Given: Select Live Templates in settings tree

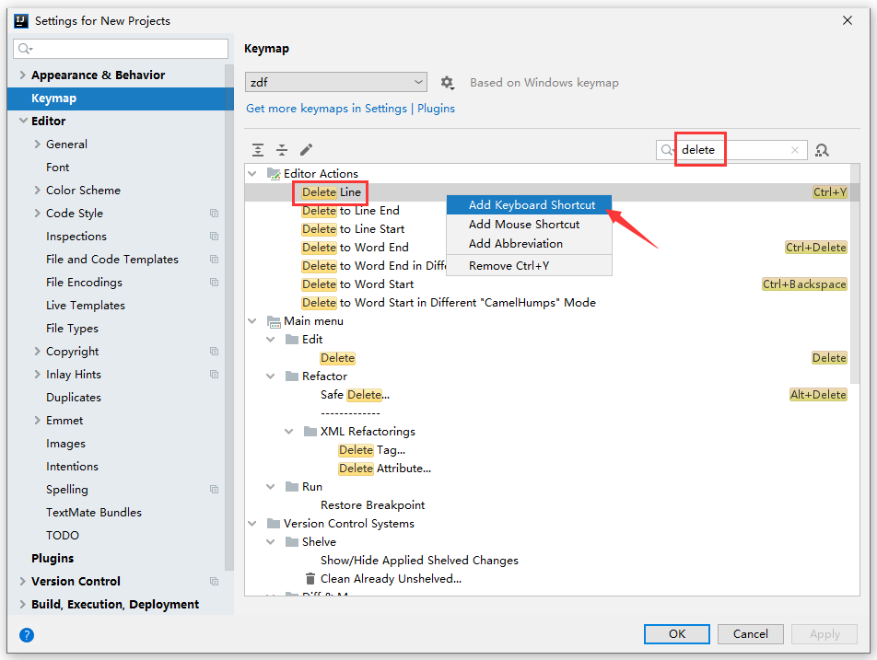Looking at the screenshot, I should (86, 306).
